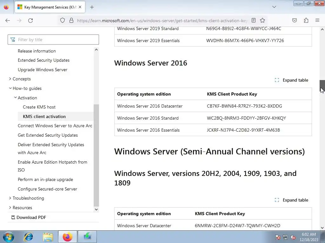Open Firefox extensions menu

coord(306,20)
